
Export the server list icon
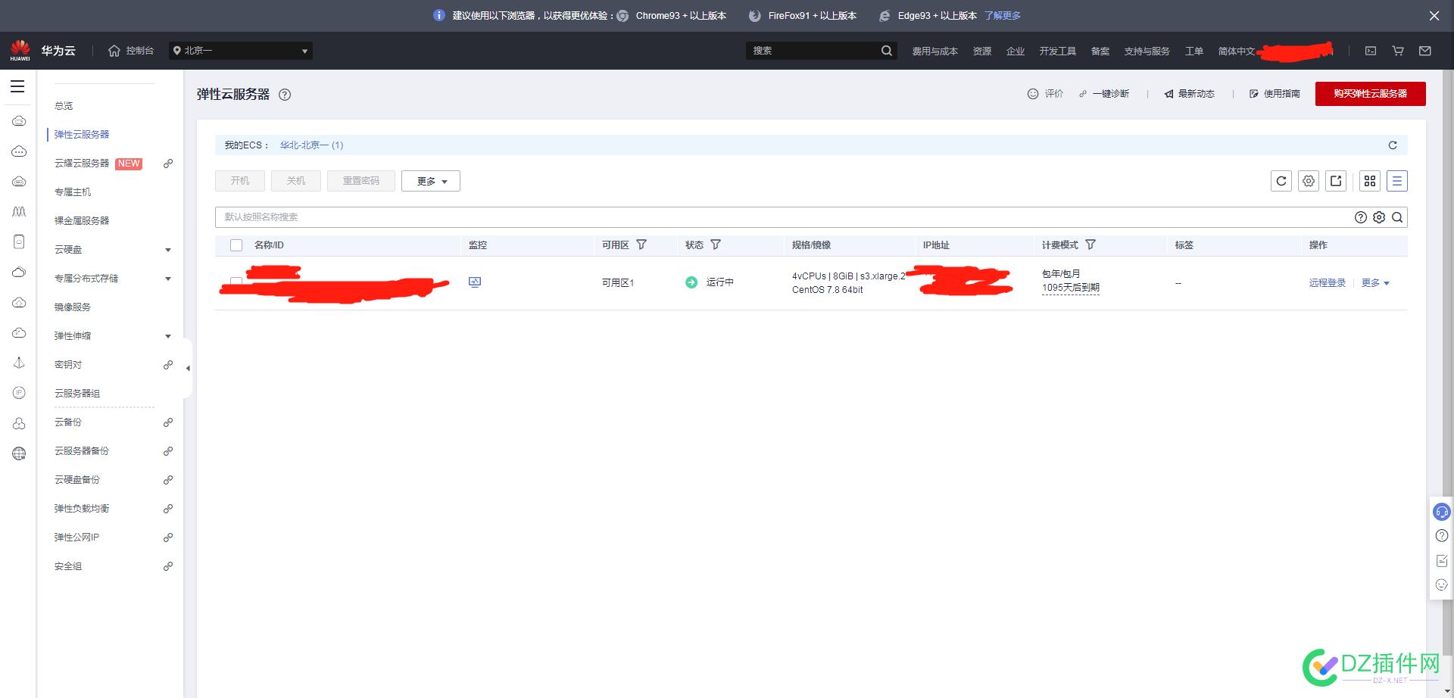coord(1336,181)
